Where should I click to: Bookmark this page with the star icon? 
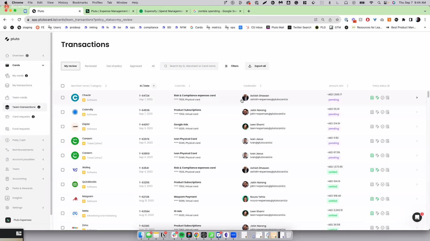[x=337, y=20]
